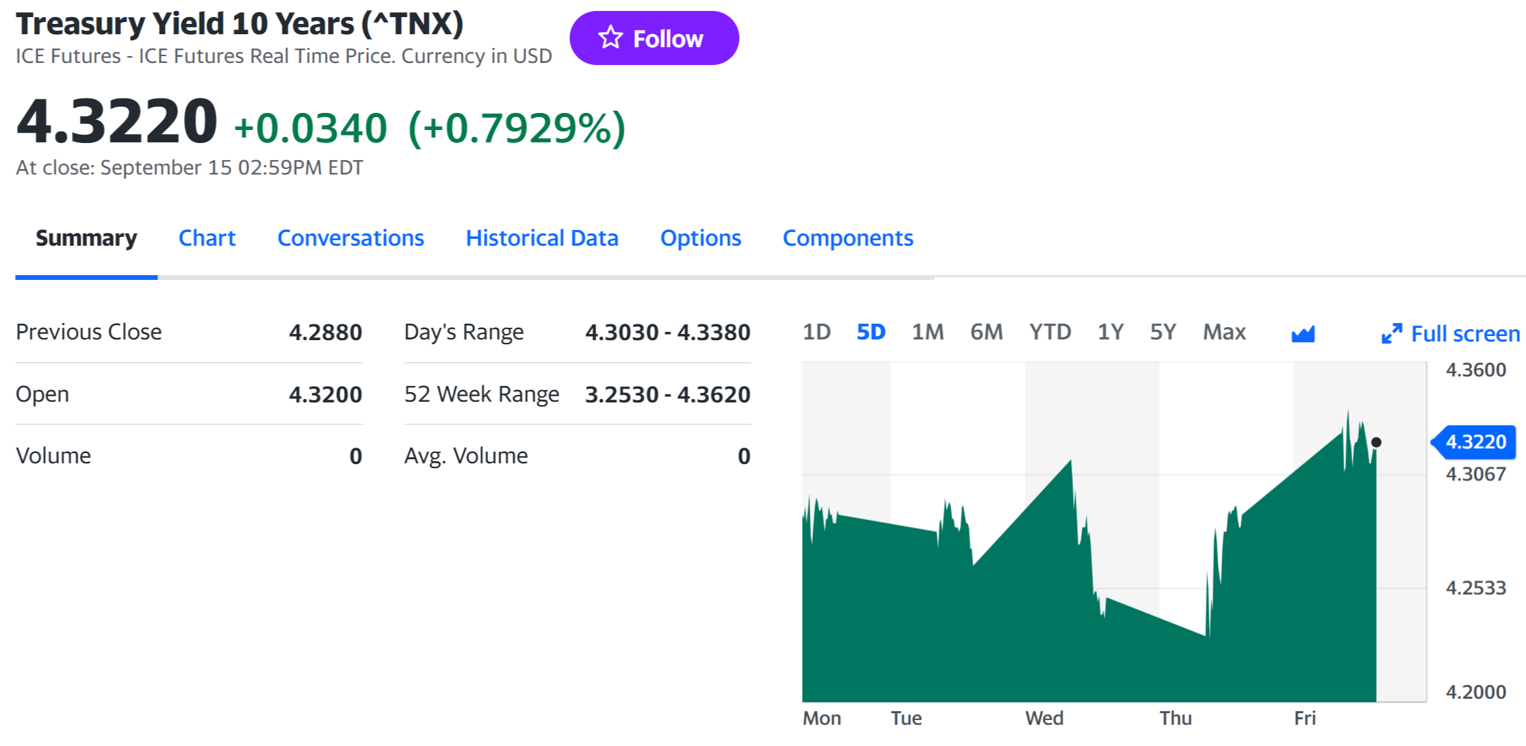Click the area chart type icon
1526x746 pixels.
1303,333
